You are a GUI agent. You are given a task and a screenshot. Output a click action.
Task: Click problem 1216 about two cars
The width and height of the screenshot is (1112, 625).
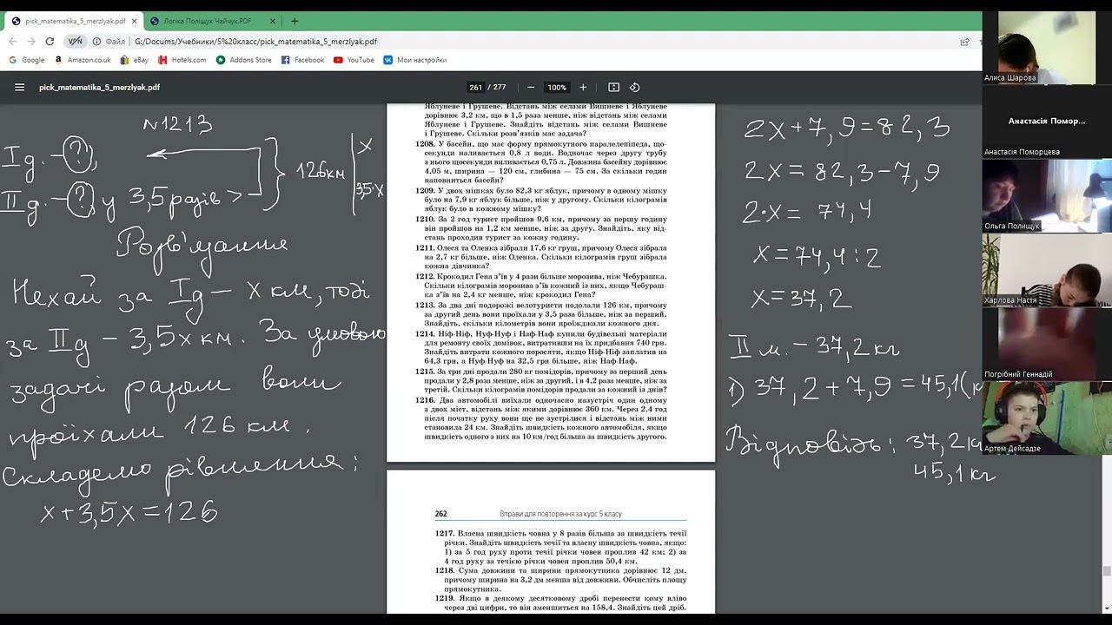click(541, 418)
